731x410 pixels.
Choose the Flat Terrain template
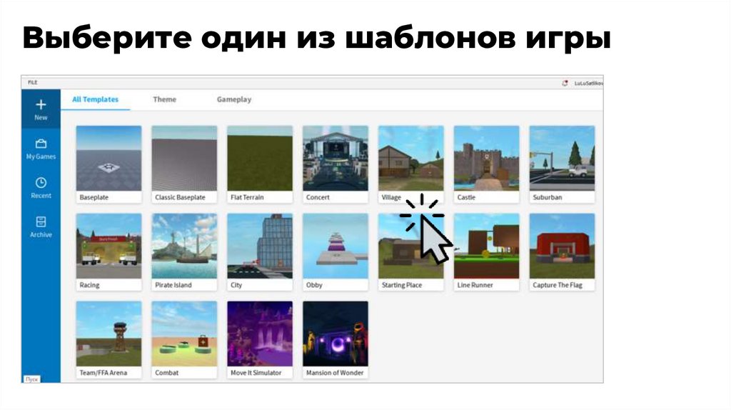[260, 164]
